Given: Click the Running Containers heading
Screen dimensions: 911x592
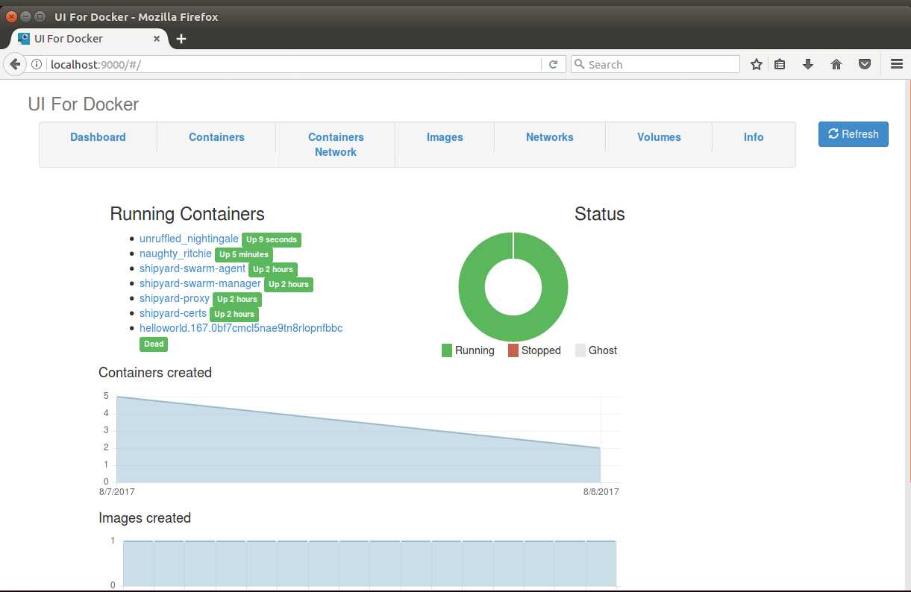Looking at the screenshot, I should pos(187,214).
